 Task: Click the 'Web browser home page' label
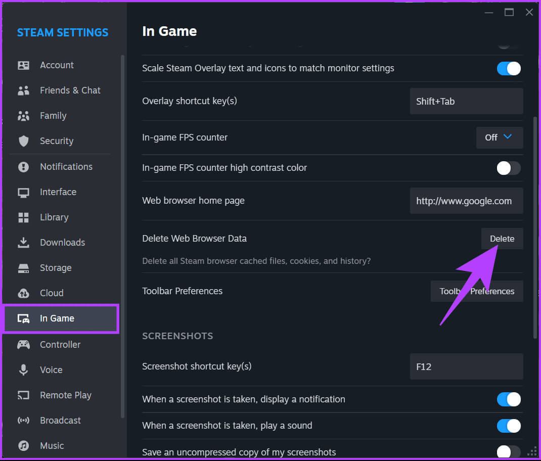coord(194,201)
